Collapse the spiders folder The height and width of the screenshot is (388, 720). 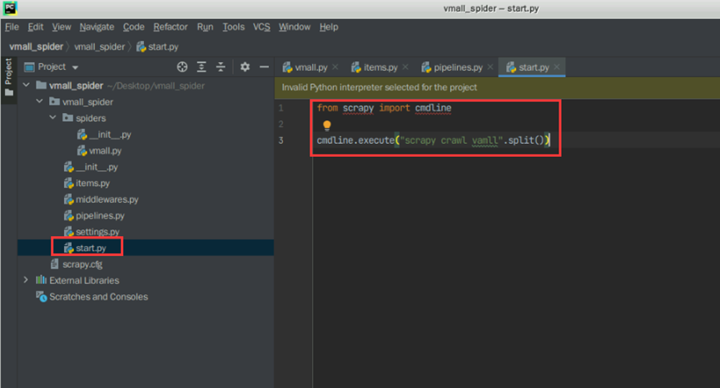point(52,118)
